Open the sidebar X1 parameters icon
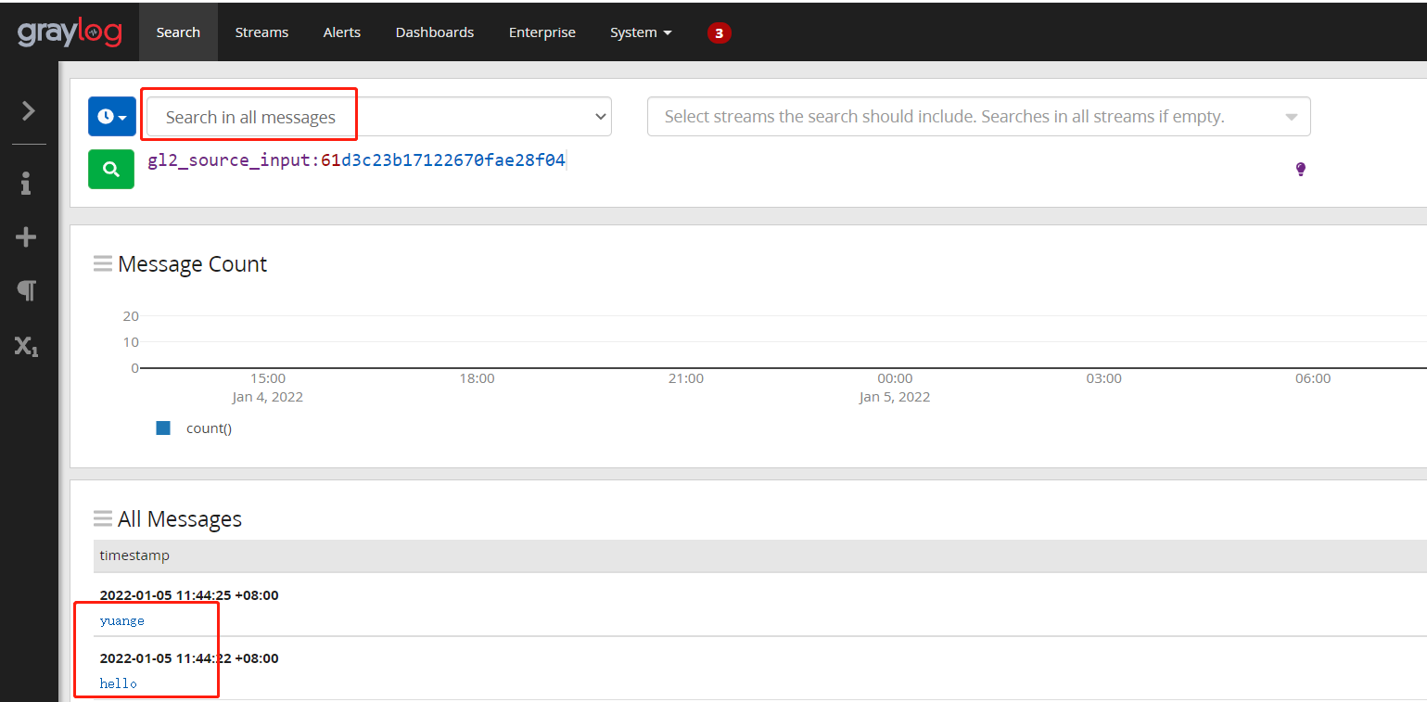This screenshot has height=702, width=1427. 26,347
